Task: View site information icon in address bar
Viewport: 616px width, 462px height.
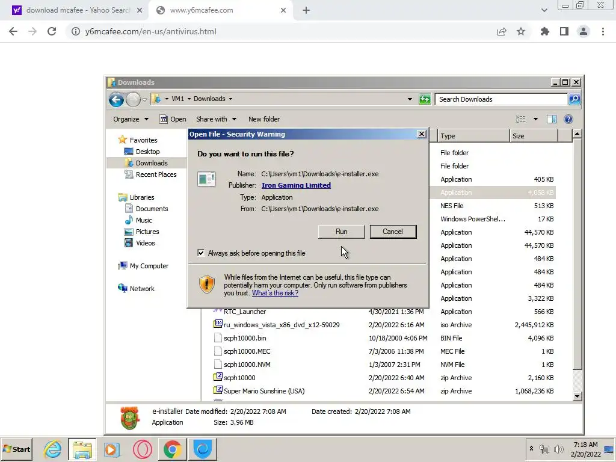Action: point(75,31)
